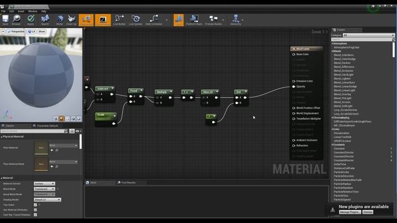Click the arrow icon under Phys Material
Viewport: 397px width, 223px height.
[x=52, y=150]
